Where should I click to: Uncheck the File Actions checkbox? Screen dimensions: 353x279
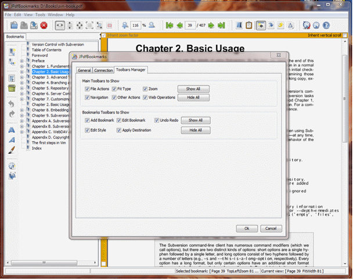86,89
